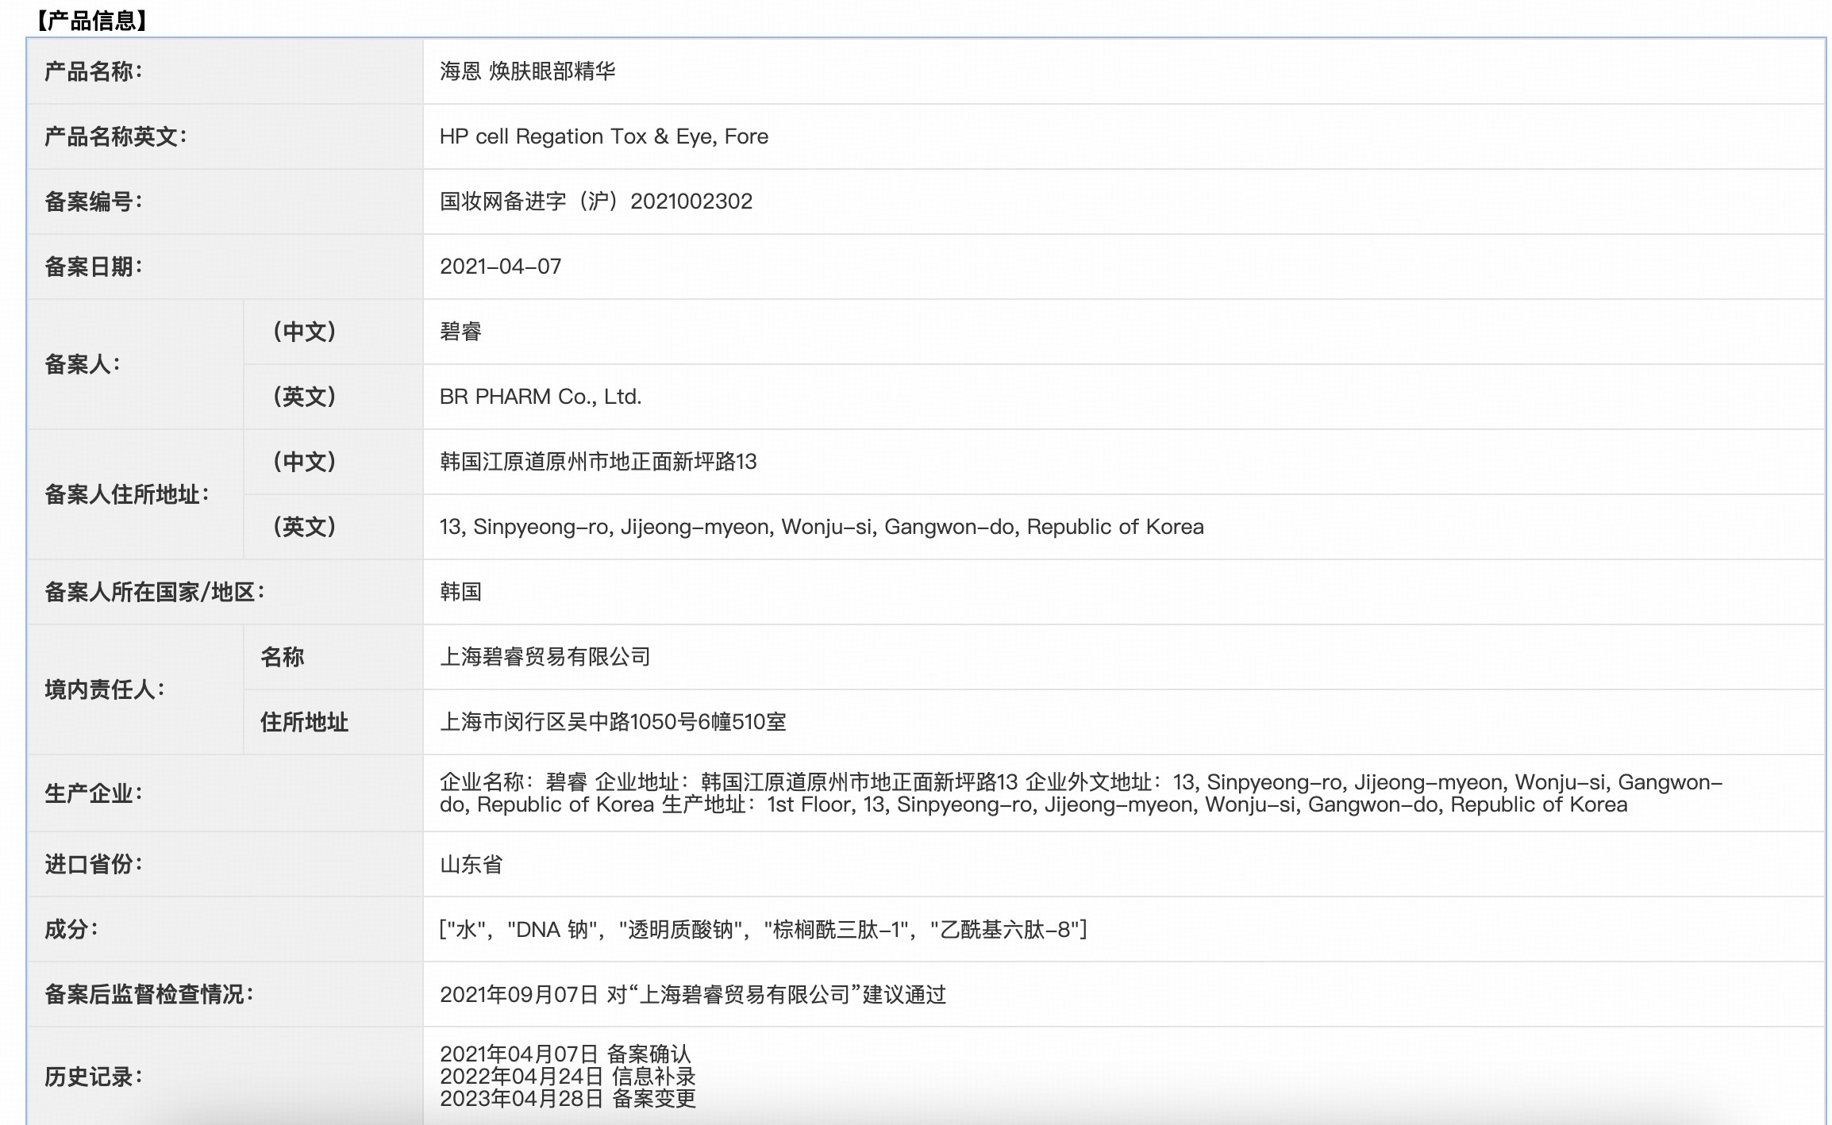Click responsible company 上海碧睿贸易有限公司
1832x1125 pixels.
[545, 657]
